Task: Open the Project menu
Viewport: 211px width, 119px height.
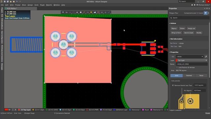Action: coord(17,5)
